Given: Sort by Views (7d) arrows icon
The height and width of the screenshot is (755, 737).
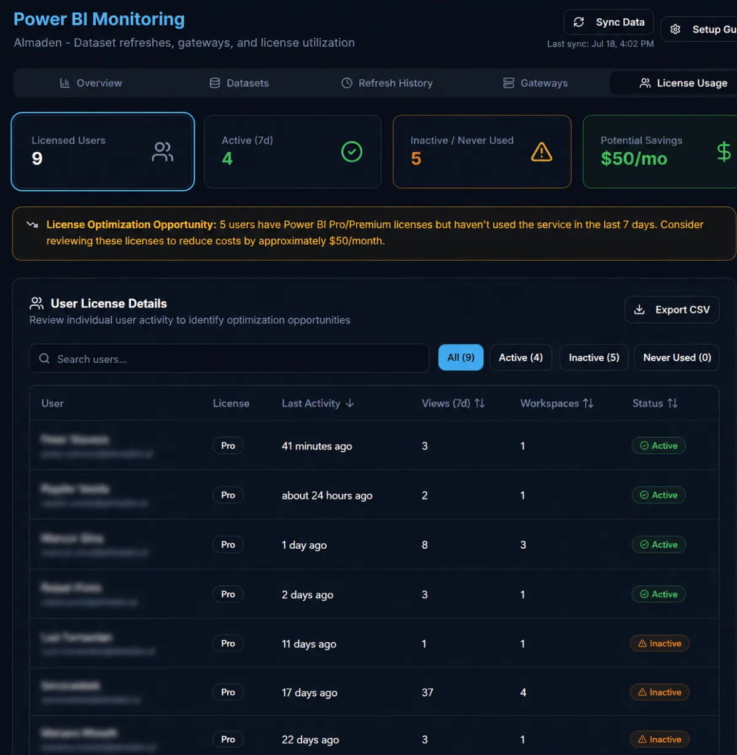Looking at the screenshot, I should [480, 403].
